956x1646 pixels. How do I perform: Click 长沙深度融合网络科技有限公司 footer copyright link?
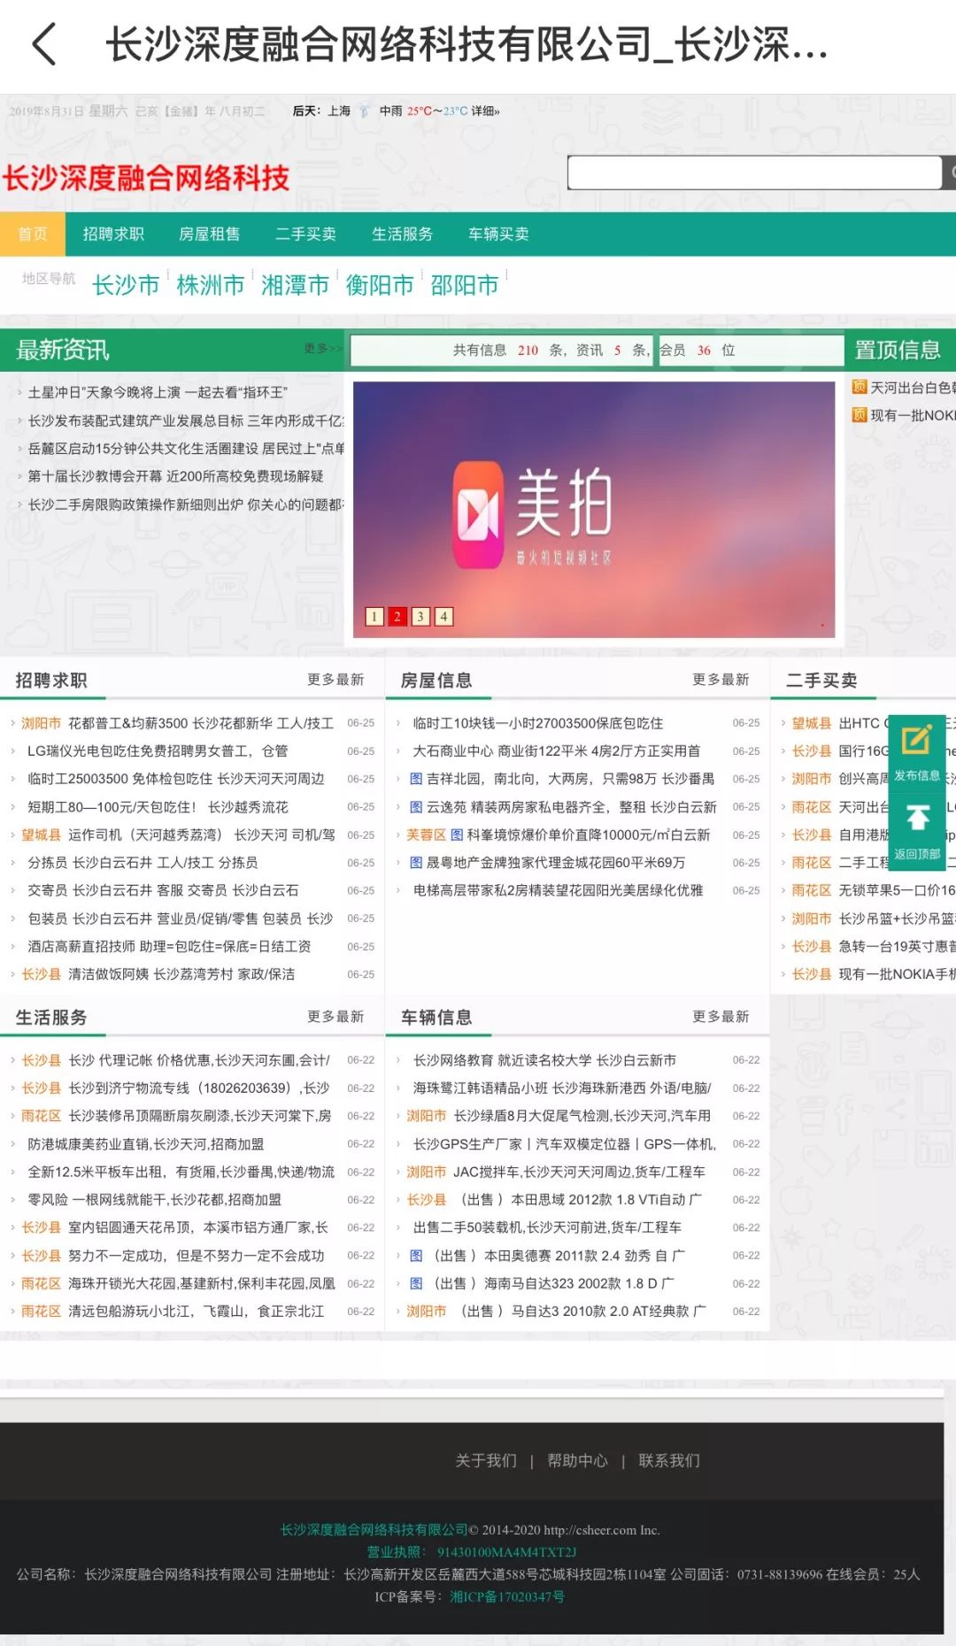[374, 1530]
